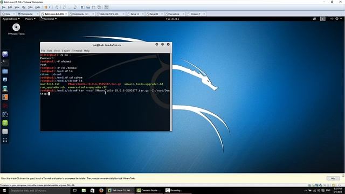Click the Windows taskbar search box
Image resolution: width=345 pixels, height=194 pixels.
pos(39,190)
